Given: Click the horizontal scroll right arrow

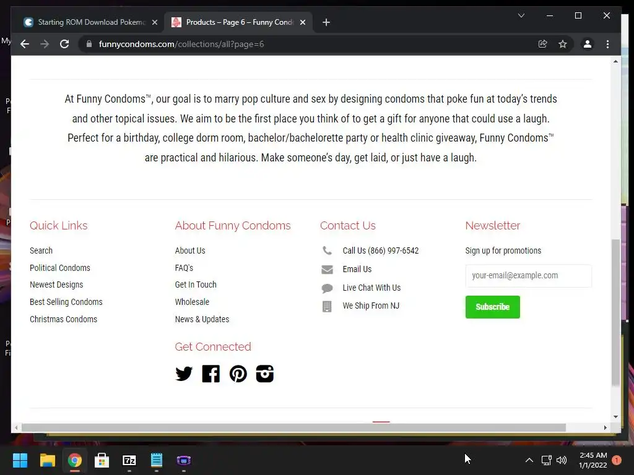Looking at the screenshot, I should click(606, 427).
